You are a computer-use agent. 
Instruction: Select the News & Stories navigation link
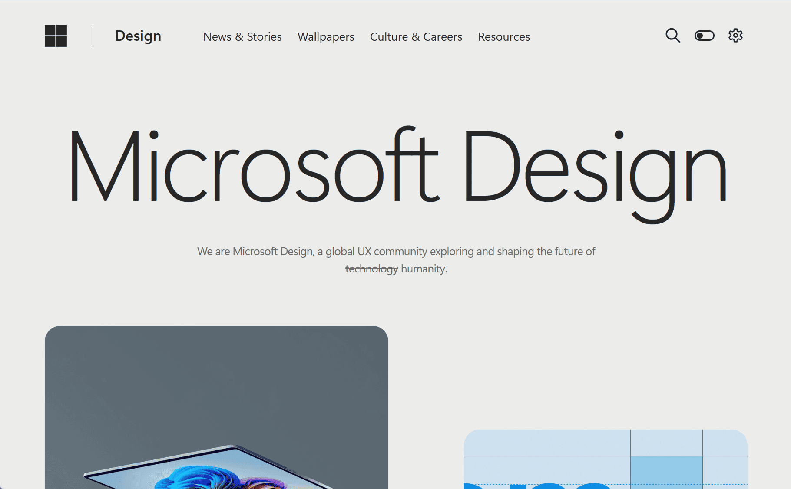[x=242, y=37]
